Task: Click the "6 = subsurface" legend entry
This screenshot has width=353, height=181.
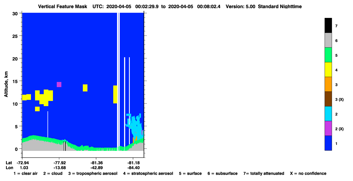Action: click(222, 173)
